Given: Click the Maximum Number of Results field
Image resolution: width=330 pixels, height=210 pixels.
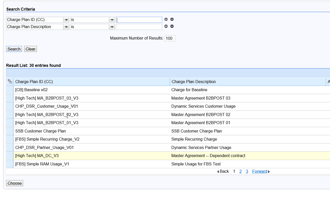Looking at the screenshot, I should tap(170, 39).
